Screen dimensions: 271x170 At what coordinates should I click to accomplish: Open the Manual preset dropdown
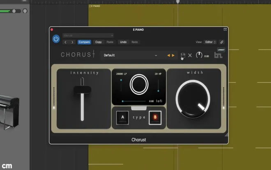(88, 36)
